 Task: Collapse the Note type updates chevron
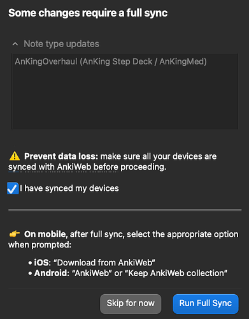point(15,44)
